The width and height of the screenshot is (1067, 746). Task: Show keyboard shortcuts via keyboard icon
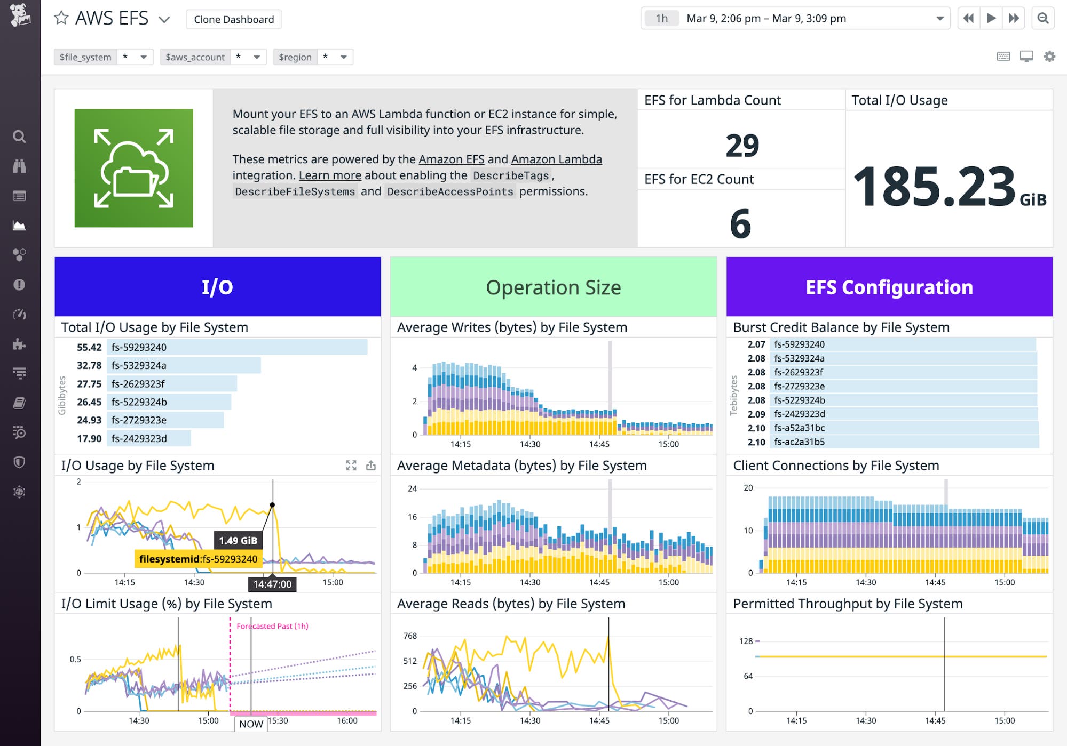(1002, 56)
